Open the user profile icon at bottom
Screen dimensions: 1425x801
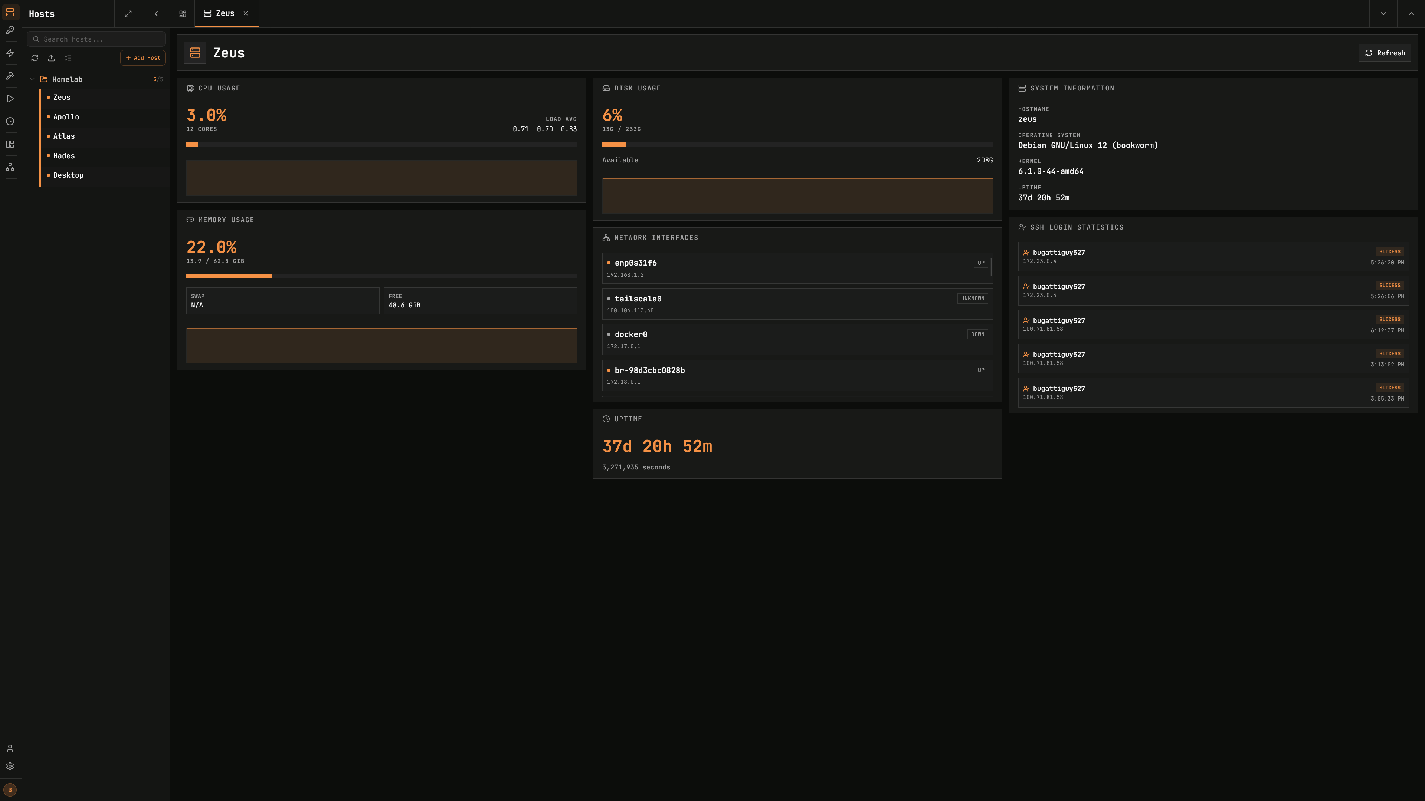10,748
